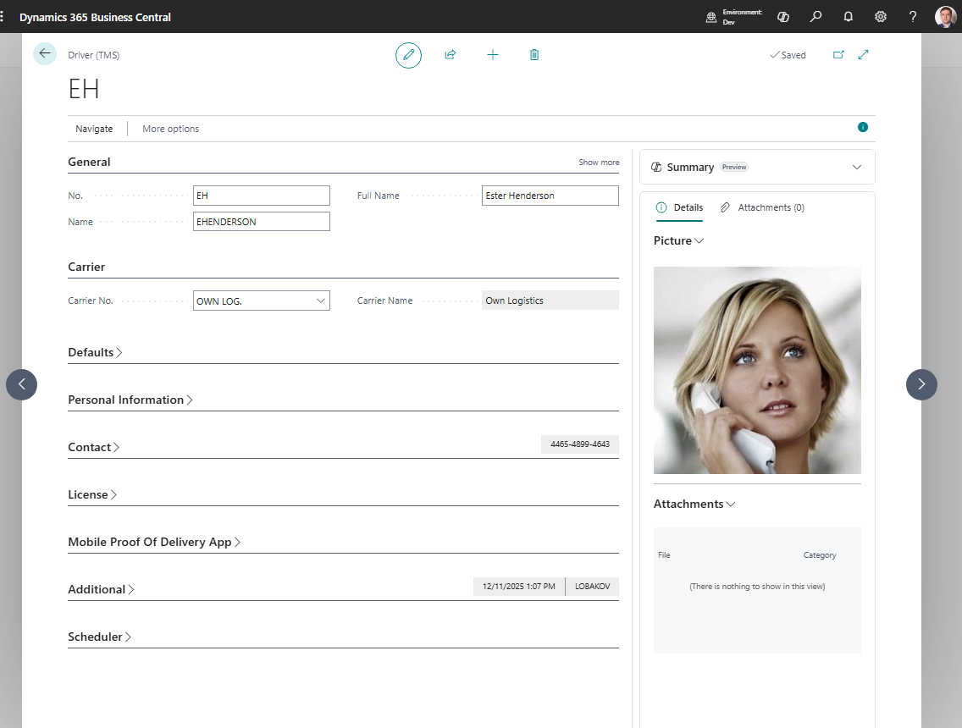The height and width of the screenshot is (728, 962).
Task: Switch to Attachments (0) tab
Action: click(x=762, y=207)
